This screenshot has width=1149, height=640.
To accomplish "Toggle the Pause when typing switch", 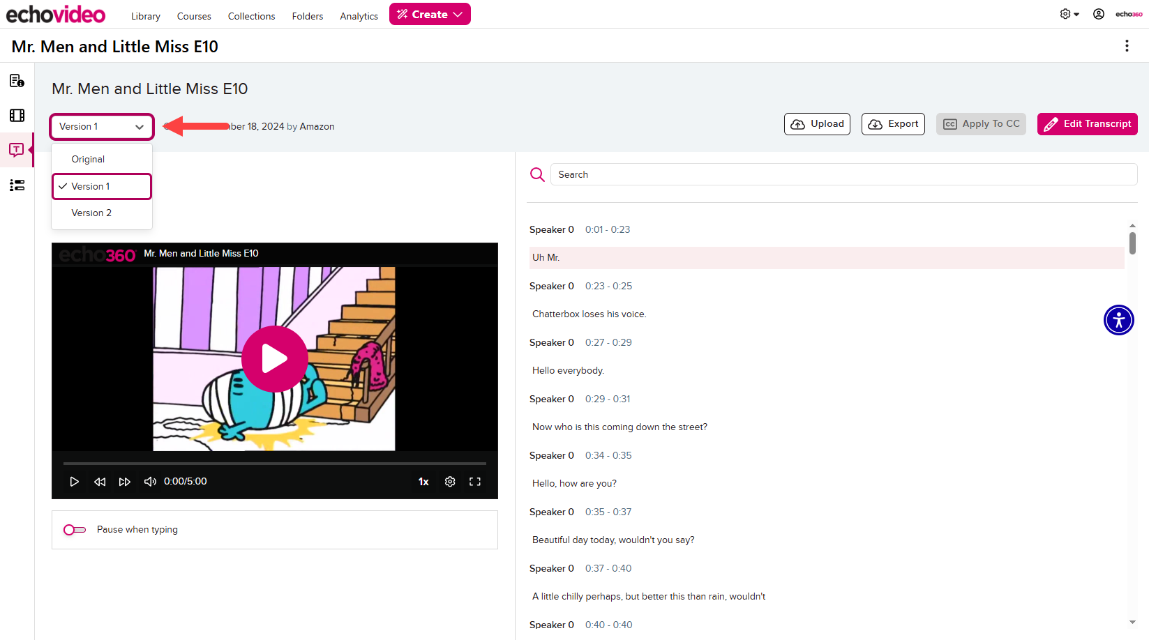I will (75, 530).
